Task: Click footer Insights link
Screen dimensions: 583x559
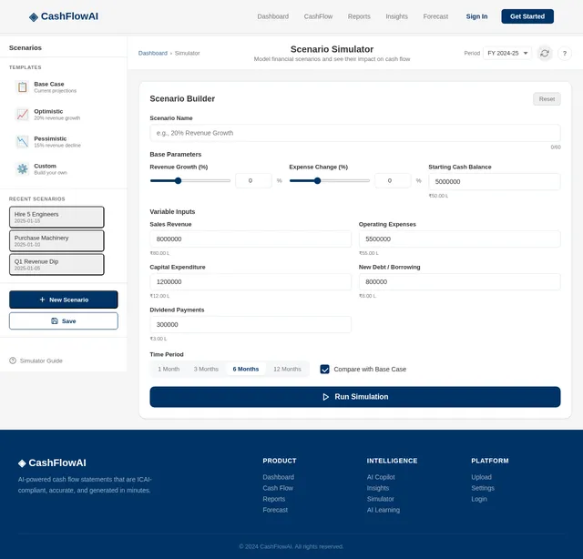Action: coord(378,488)
